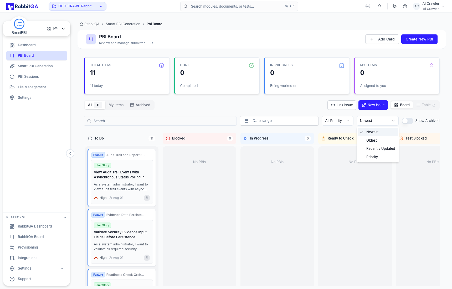
Task: Switch to the Archived tab
Action: [x=140, y=105]
